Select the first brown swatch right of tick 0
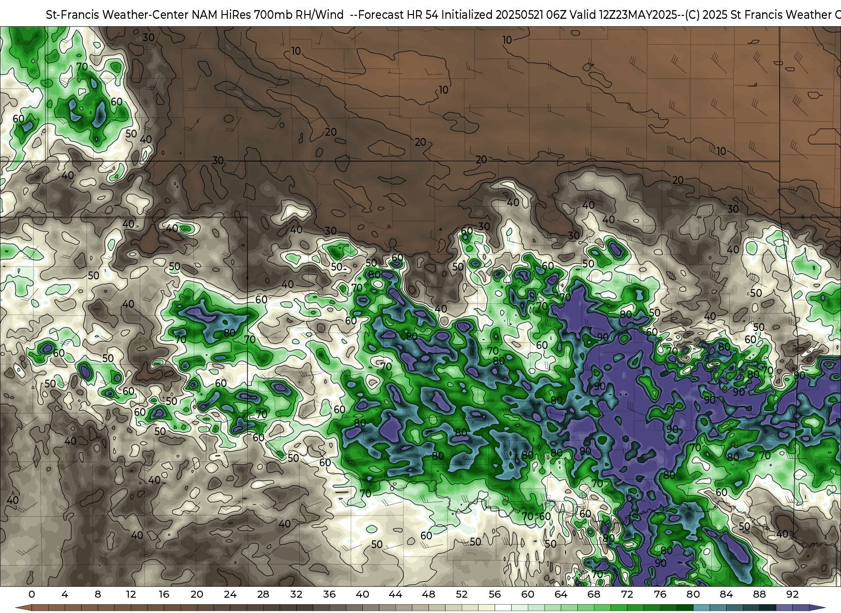This screenshot has height=613, width=841. coord(40,608)
